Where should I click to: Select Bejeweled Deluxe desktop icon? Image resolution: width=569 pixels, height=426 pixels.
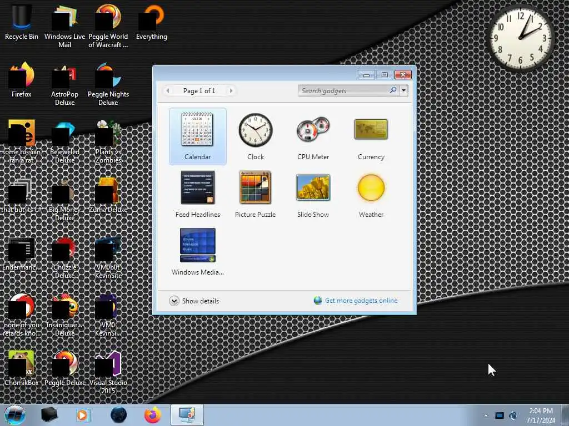pos(64,141)
